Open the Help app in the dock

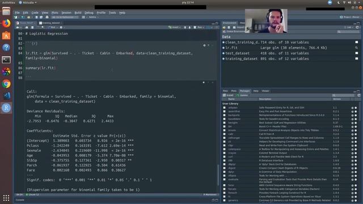point(6,48)
